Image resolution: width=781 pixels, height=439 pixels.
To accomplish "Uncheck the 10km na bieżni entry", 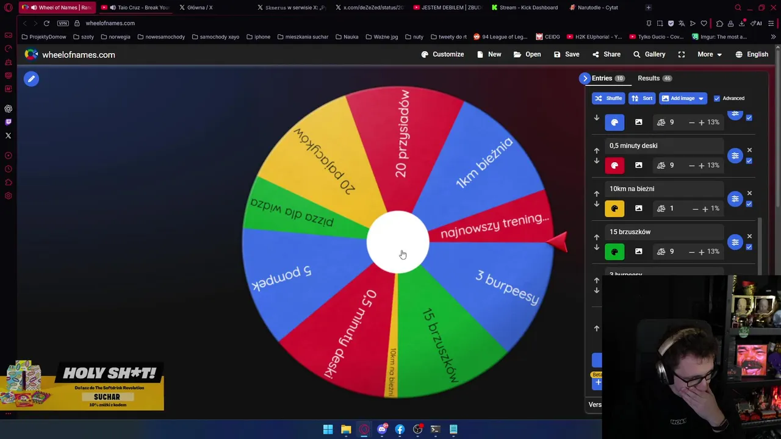I will (x=749, y=204).
